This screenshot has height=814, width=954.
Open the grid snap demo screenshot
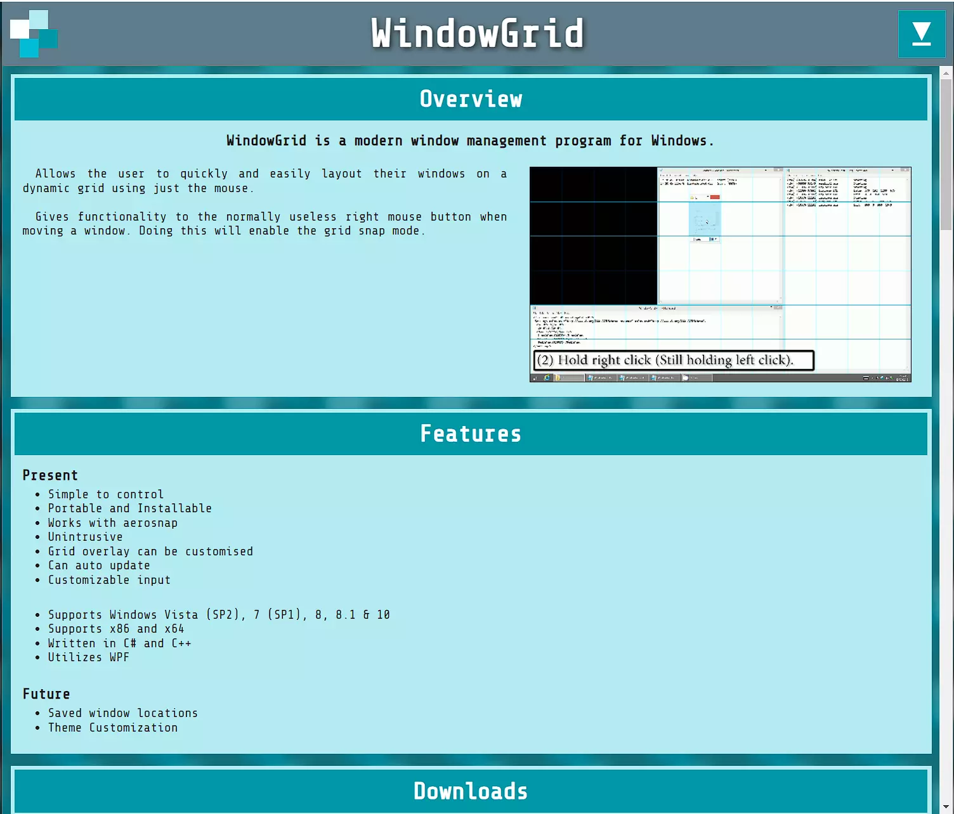point(720,274)
